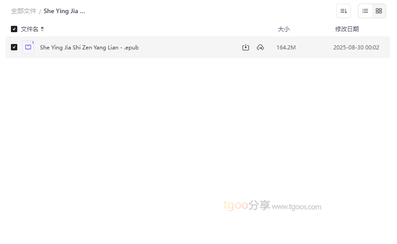Click the She Ying Jia ... breadcrumb folder

click(x=64, y=11)
